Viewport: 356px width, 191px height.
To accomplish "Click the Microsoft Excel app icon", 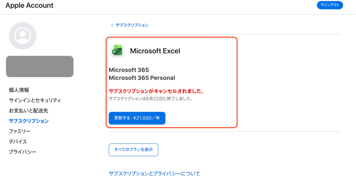I will tap(118, 50).
